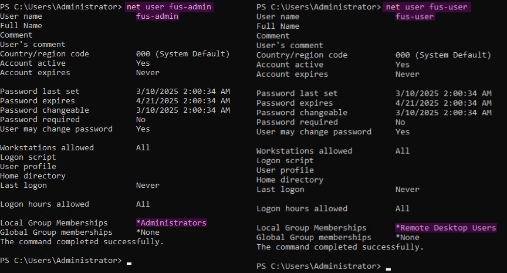Click 'Country/region code' label in left terminal
This screenshot has height=273, width=507.
[x=45, y=54]
